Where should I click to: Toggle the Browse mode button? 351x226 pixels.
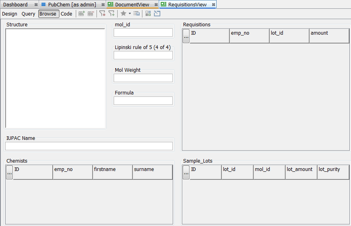click(48, 14)
